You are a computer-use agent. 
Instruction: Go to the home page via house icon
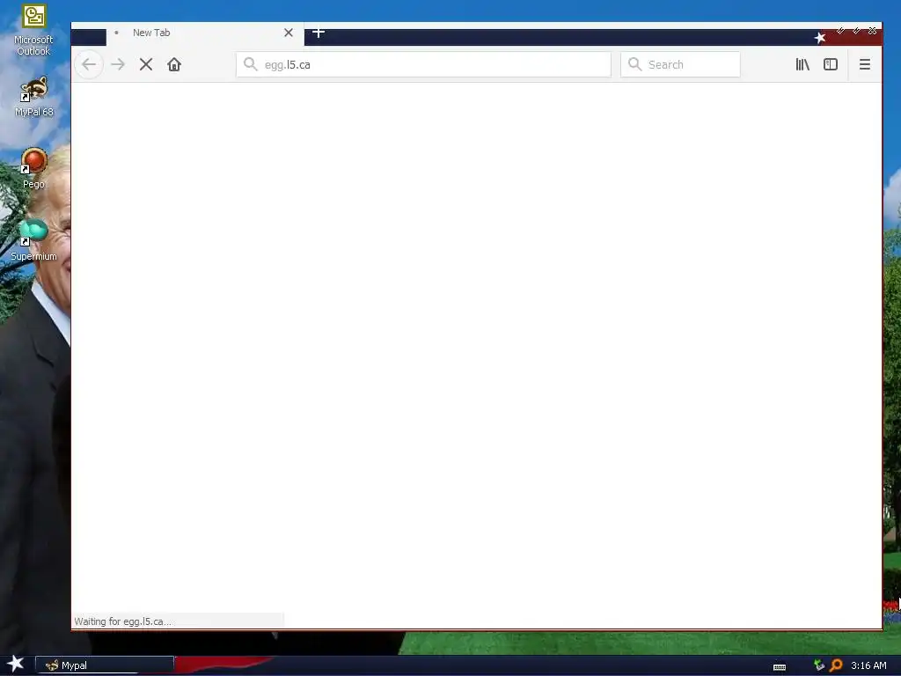174,64
